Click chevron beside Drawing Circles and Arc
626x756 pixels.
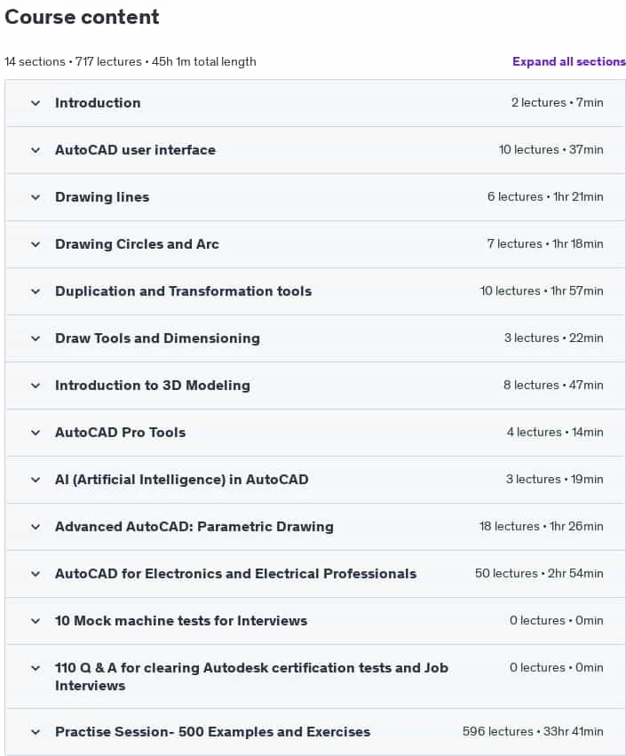click(x=36, y=244)
